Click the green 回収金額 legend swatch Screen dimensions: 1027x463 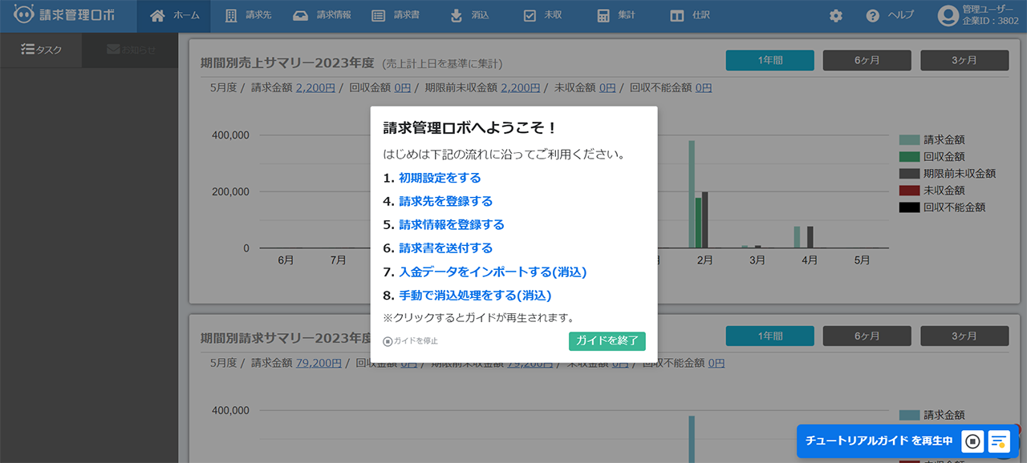coord(909,156)
